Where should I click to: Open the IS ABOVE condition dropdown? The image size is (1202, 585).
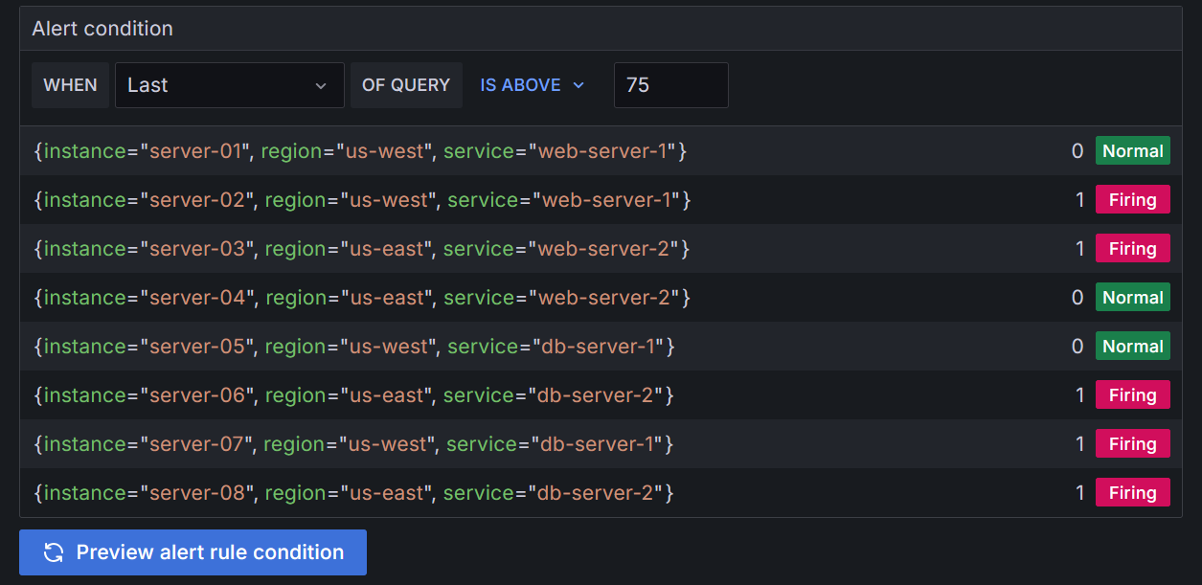[532, 85]
